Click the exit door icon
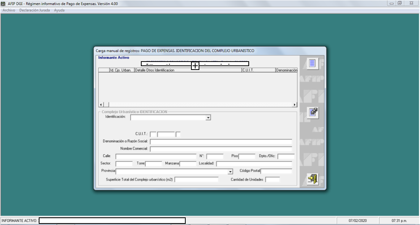 pos(312,179)
